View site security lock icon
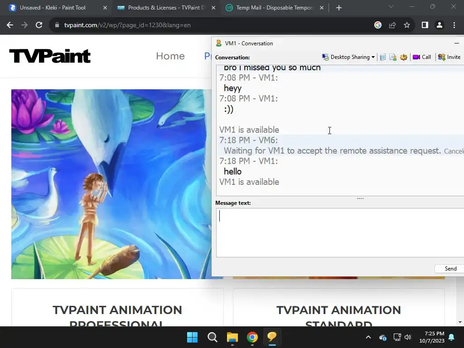The width and height of the screenshot is (464, 348). 57,25
